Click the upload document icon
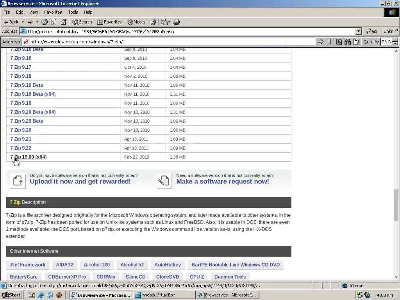 pyautogui.click(x=18, y=180)
